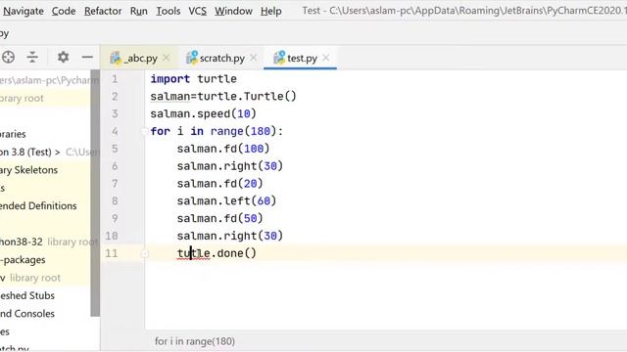The width and height of the screenshot is (627, 352).
Task: Click on 'salman=turtle.Turtle()' code line
Action: [x=223, y=97]
